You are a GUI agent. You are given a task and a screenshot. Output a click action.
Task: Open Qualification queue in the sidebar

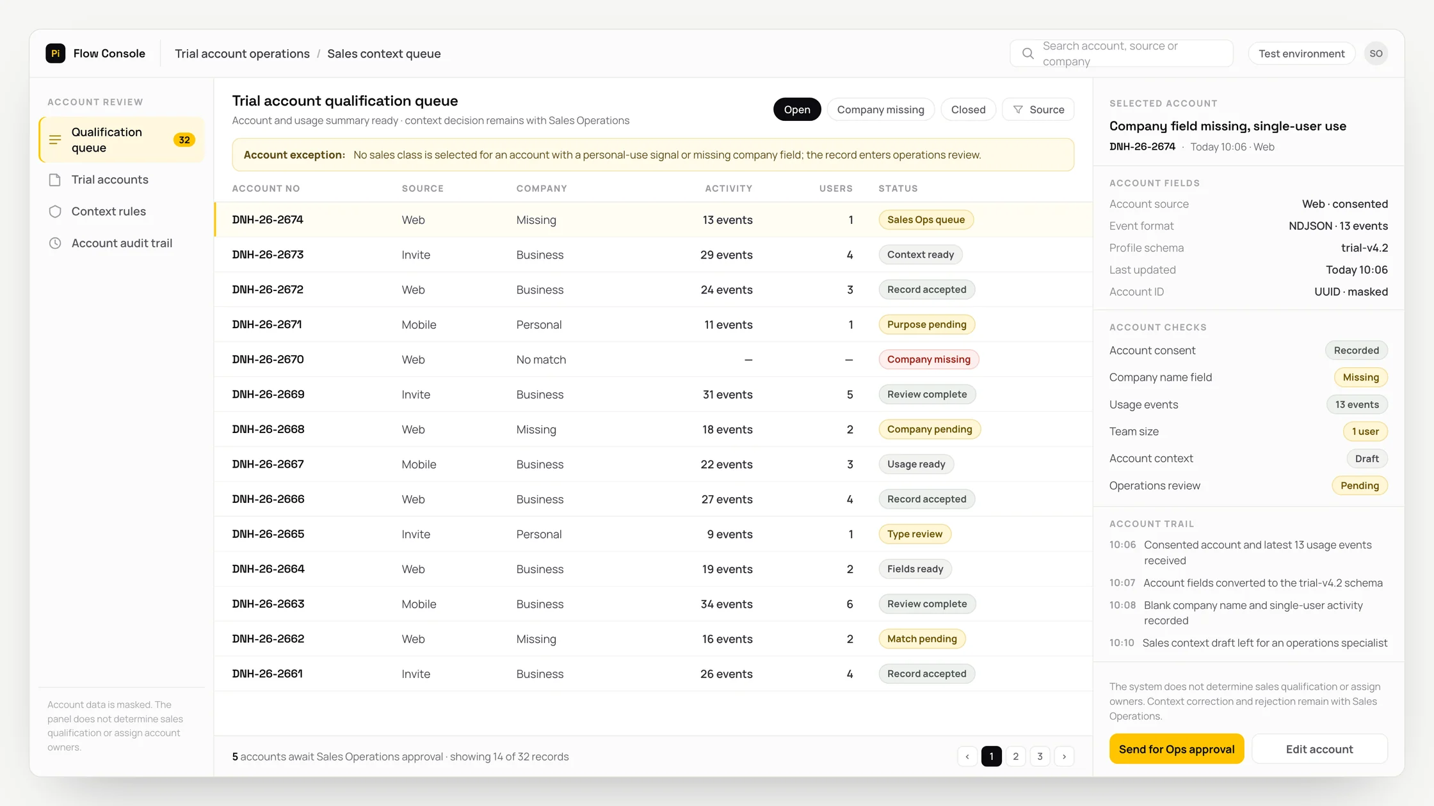[122, 139]
